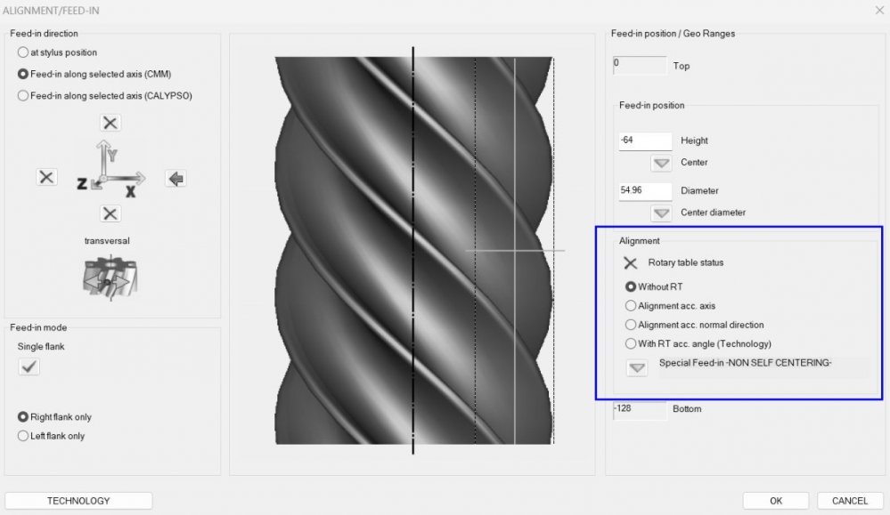Click the X icon above the axis diagram
This screenshot has width=890, height=515.
(x=110, y=123)
